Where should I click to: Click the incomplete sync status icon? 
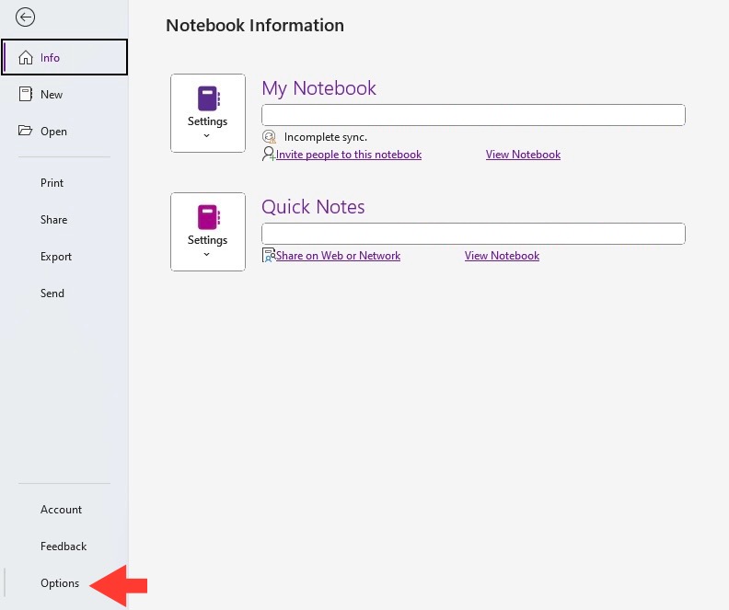point(269,136)
